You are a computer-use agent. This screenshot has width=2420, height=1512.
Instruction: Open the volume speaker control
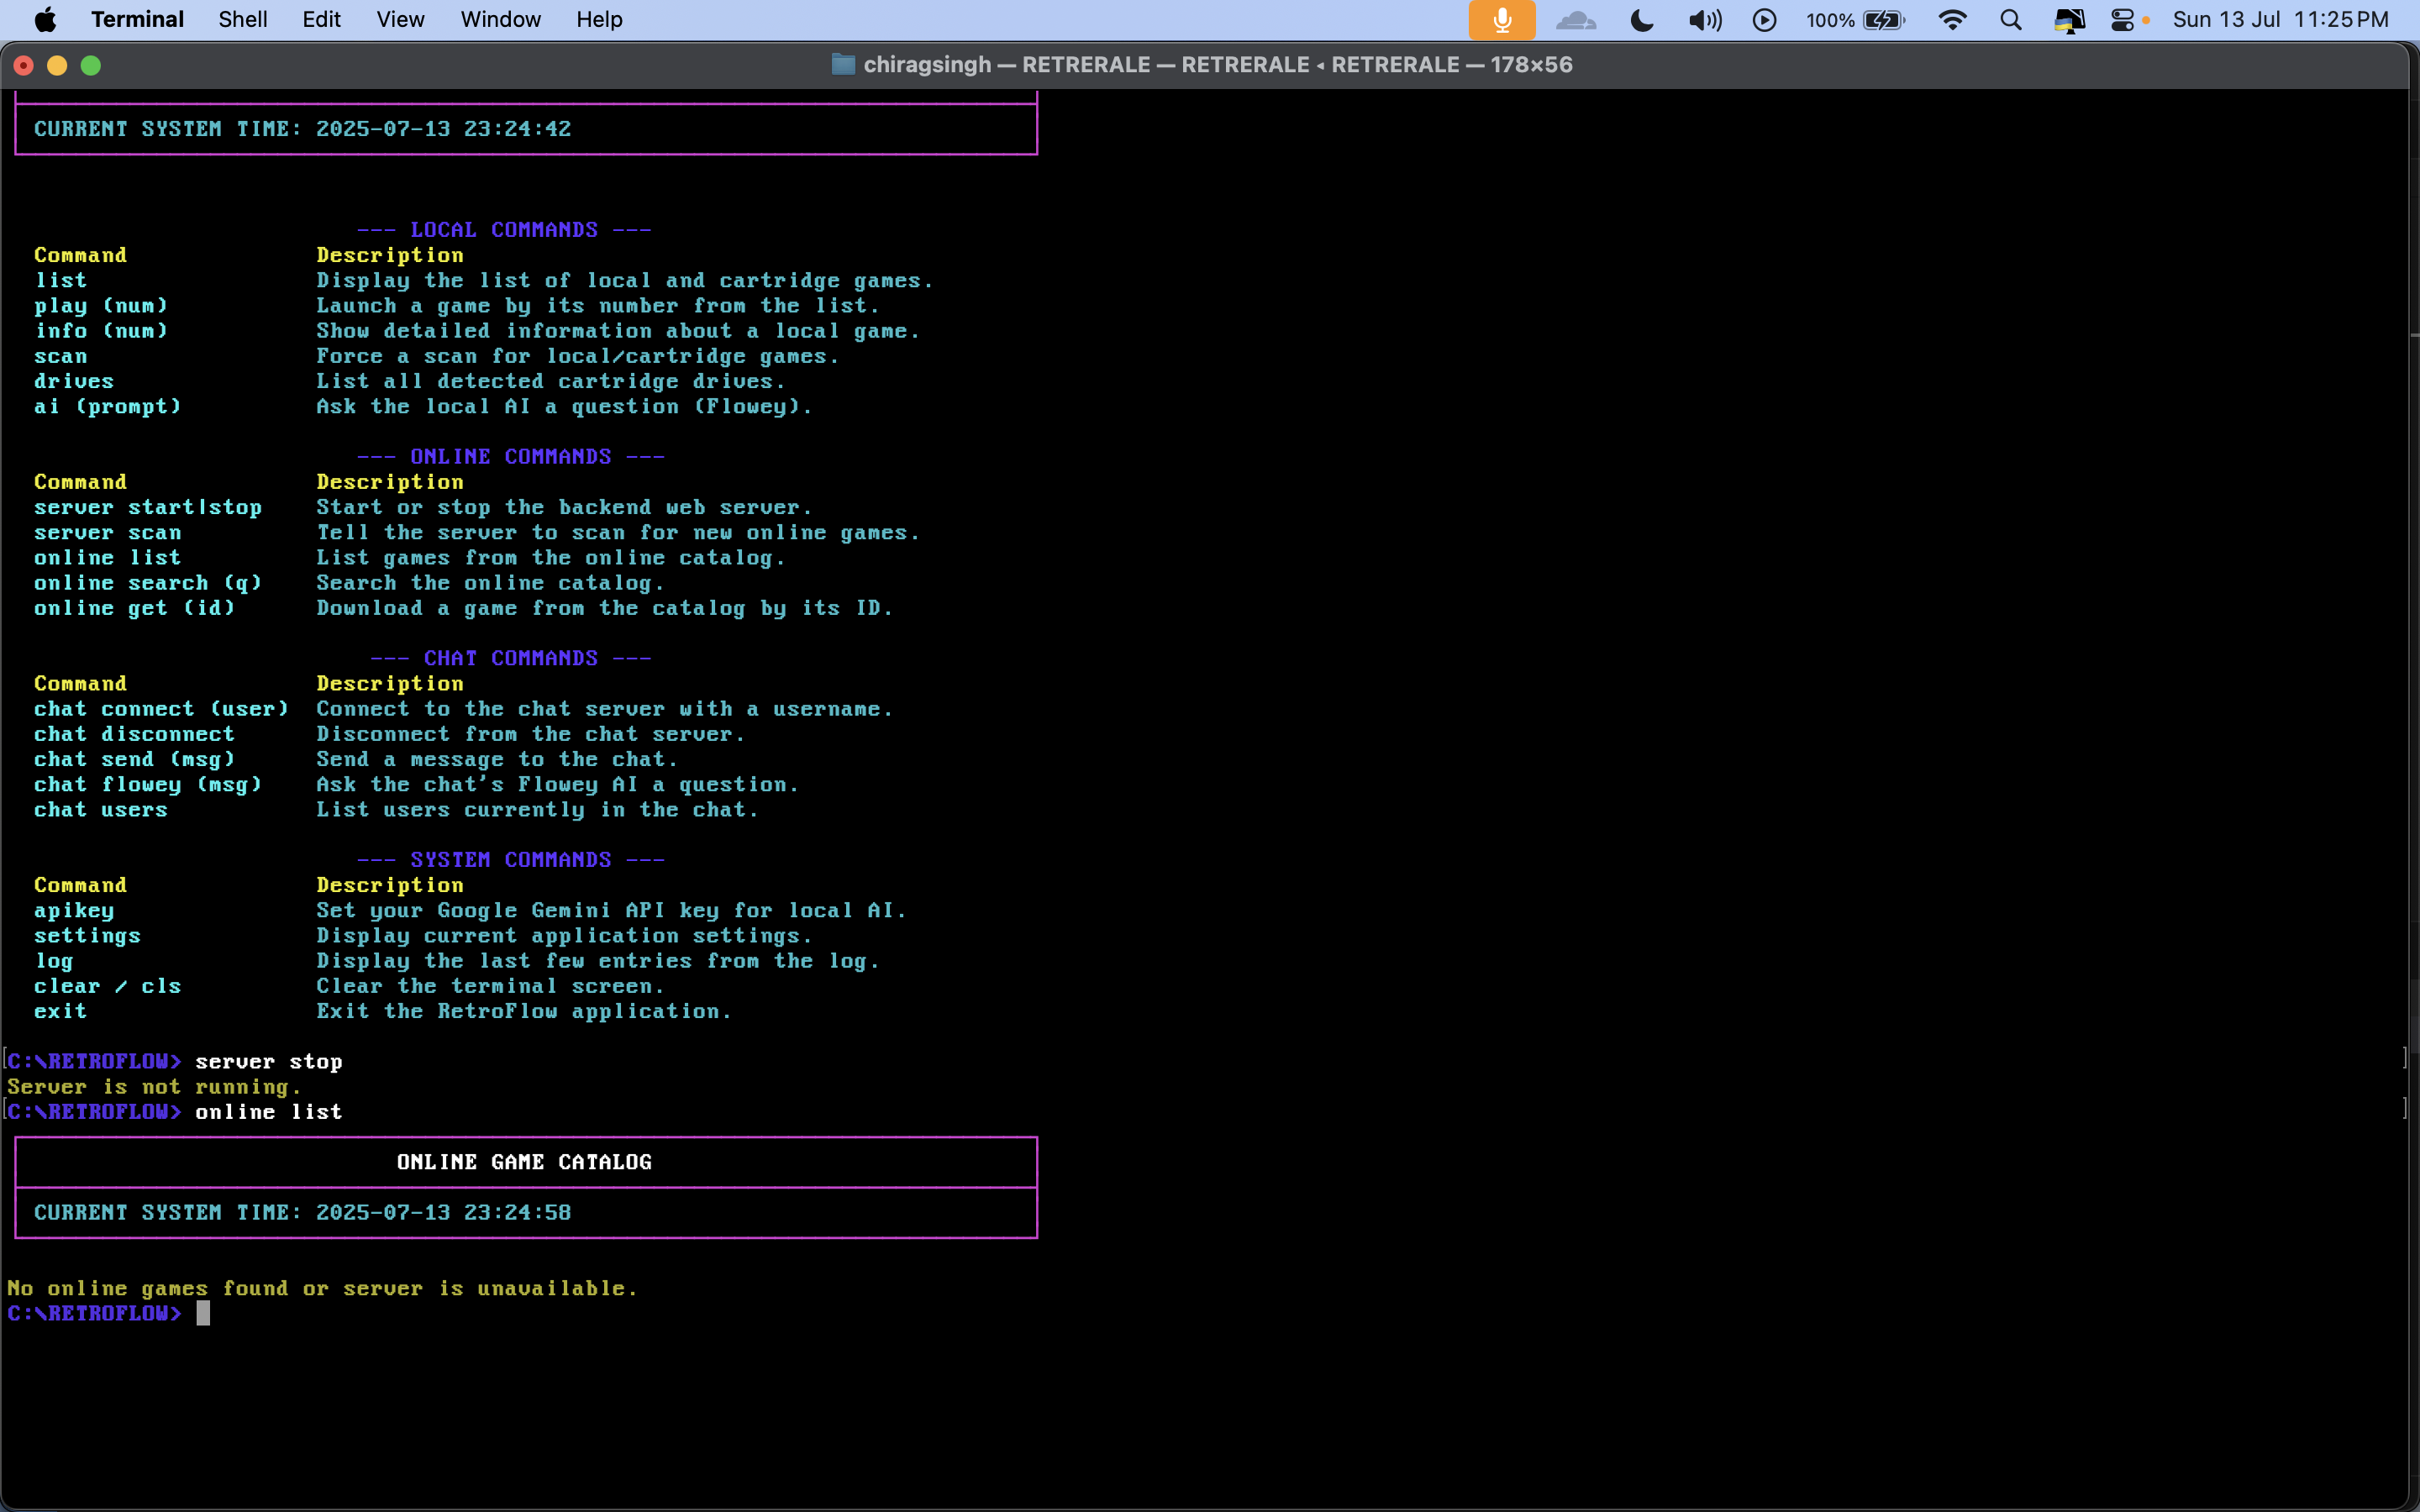[1704, 20]
